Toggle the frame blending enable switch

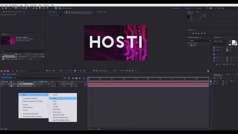pyautogui.click(x=76, y=78)
